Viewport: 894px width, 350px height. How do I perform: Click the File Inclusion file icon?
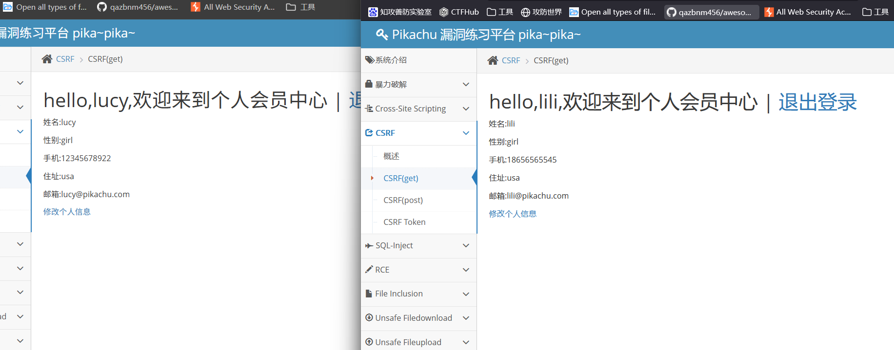[x=369, y=294]
